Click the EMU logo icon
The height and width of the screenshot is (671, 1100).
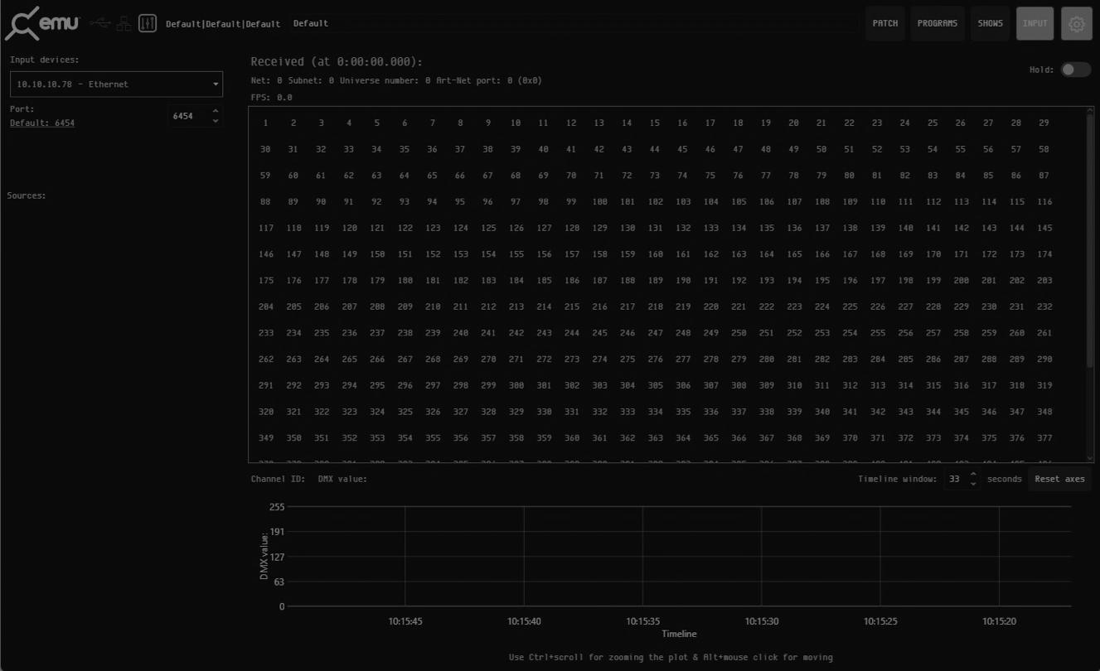click(x=41, y=23)
